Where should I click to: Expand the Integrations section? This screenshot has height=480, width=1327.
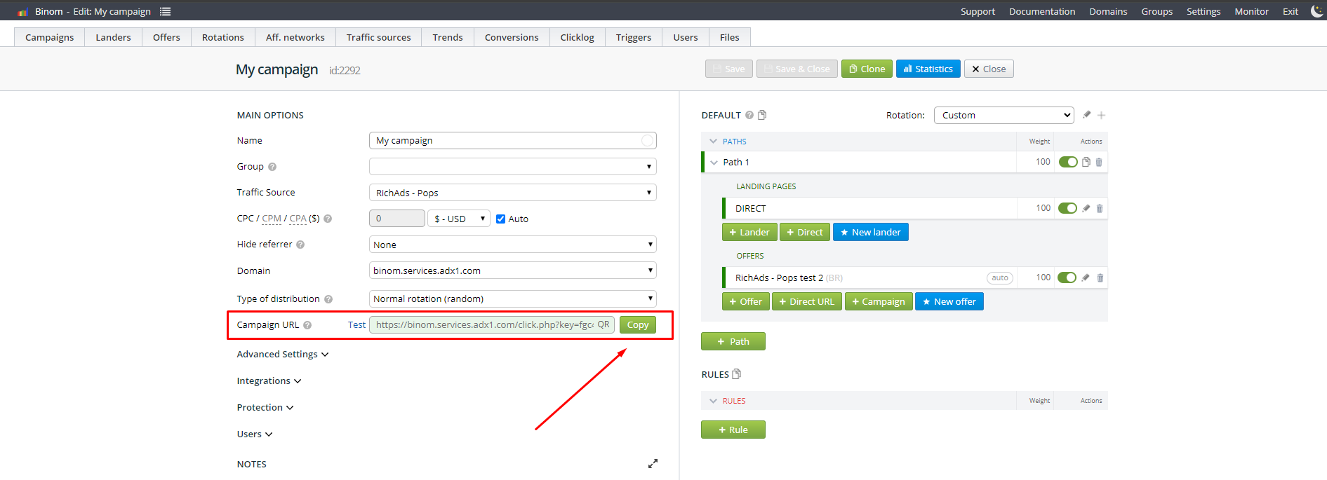269,381
